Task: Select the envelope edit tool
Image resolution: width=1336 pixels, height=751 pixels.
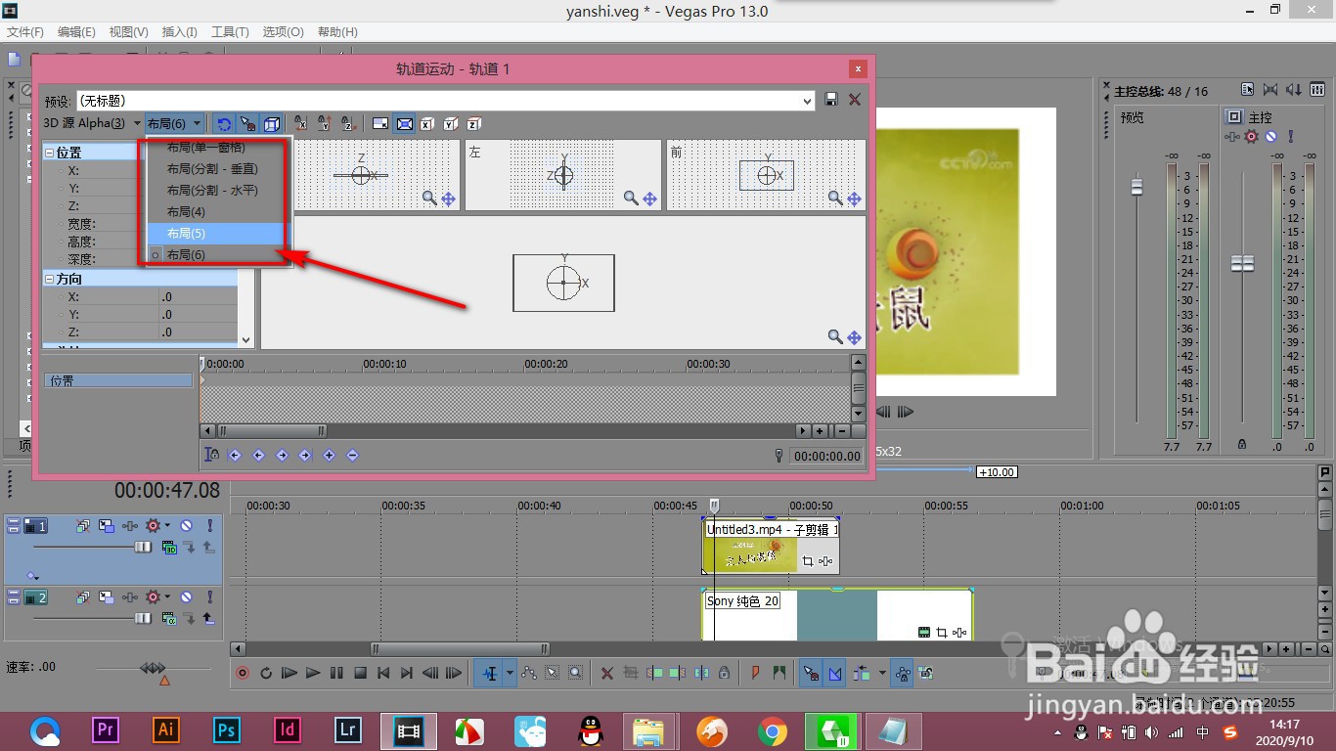Action: coord(529,673)
